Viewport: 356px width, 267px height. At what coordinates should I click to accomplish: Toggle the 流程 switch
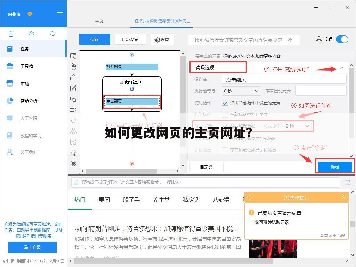coord(342,40)
